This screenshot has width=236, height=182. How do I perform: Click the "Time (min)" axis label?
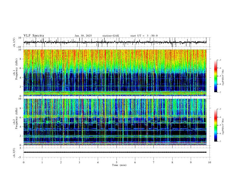pyautogui.click(x=119, y=165)
